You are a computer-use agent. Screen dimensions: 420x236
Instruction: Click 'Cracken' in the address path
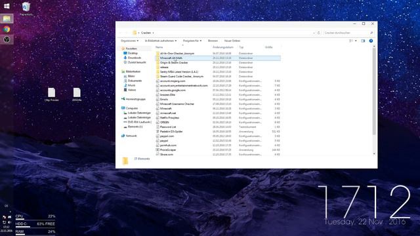tap(146, 33)
